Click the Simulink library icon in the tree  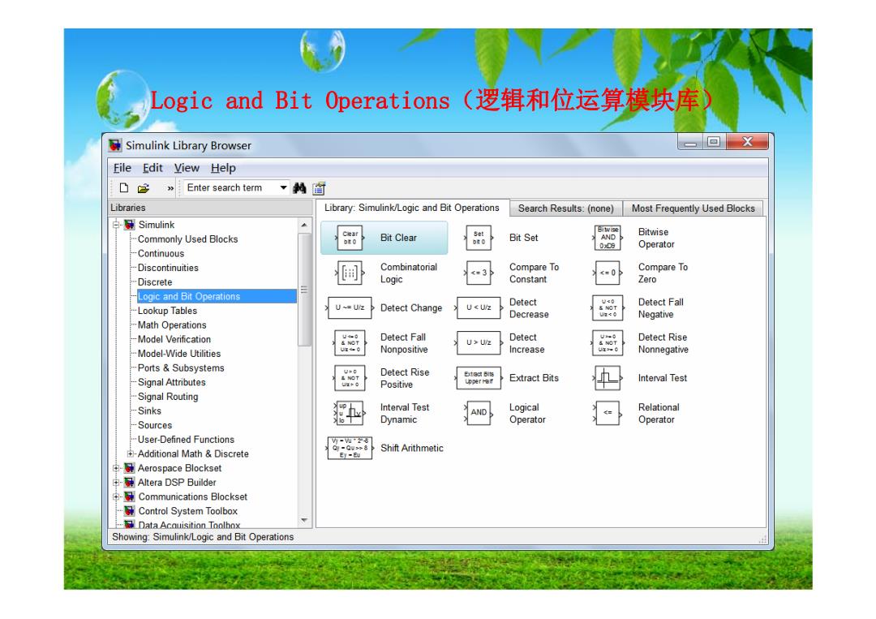point(130,225)
